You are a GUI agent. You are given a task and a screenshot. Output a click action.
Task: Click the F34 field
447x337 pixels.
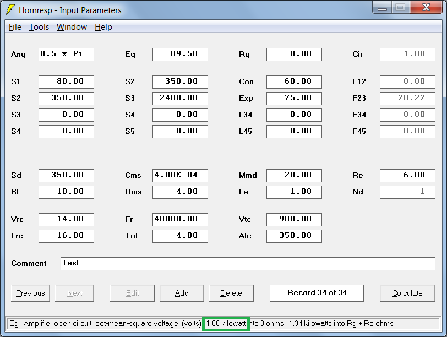coord(407,115)
